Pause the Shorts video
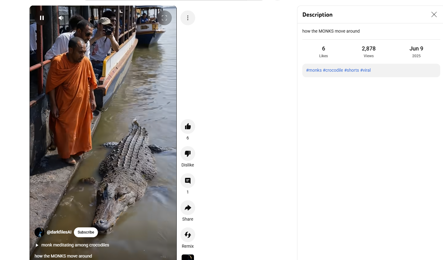This screenshot has width=443, height=260. pyautogui.click(x=42, y=18)
